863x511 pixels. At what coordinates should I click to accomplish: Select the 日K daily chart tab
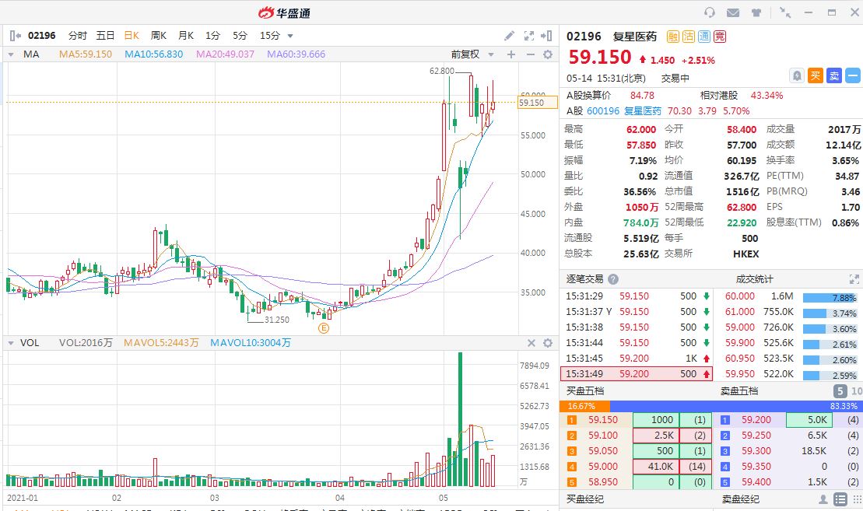[132, 36]
